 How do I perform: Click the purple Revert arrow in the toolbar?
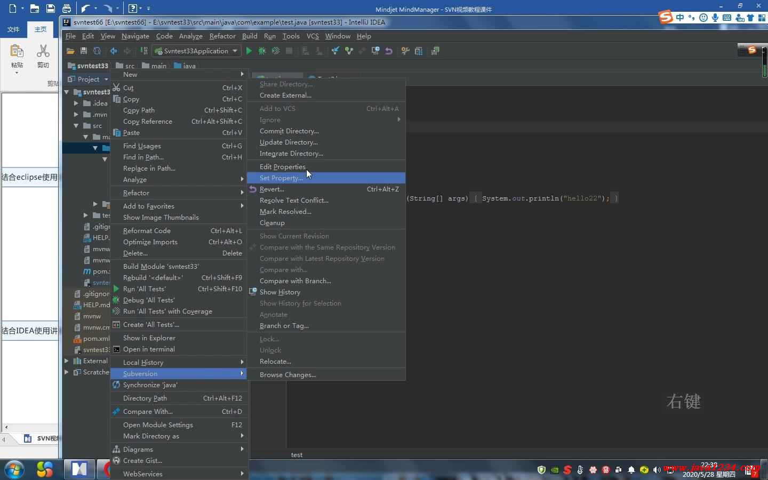click(x=388, y=51)
